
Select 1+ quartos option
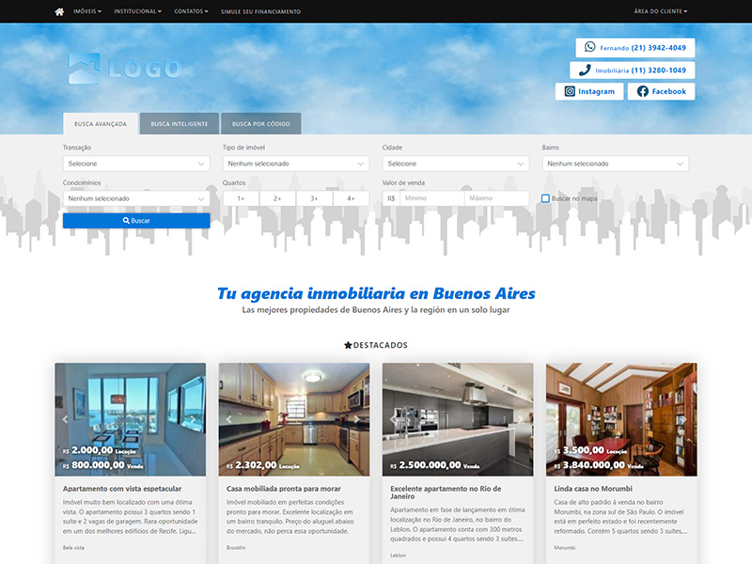[241, 198]
